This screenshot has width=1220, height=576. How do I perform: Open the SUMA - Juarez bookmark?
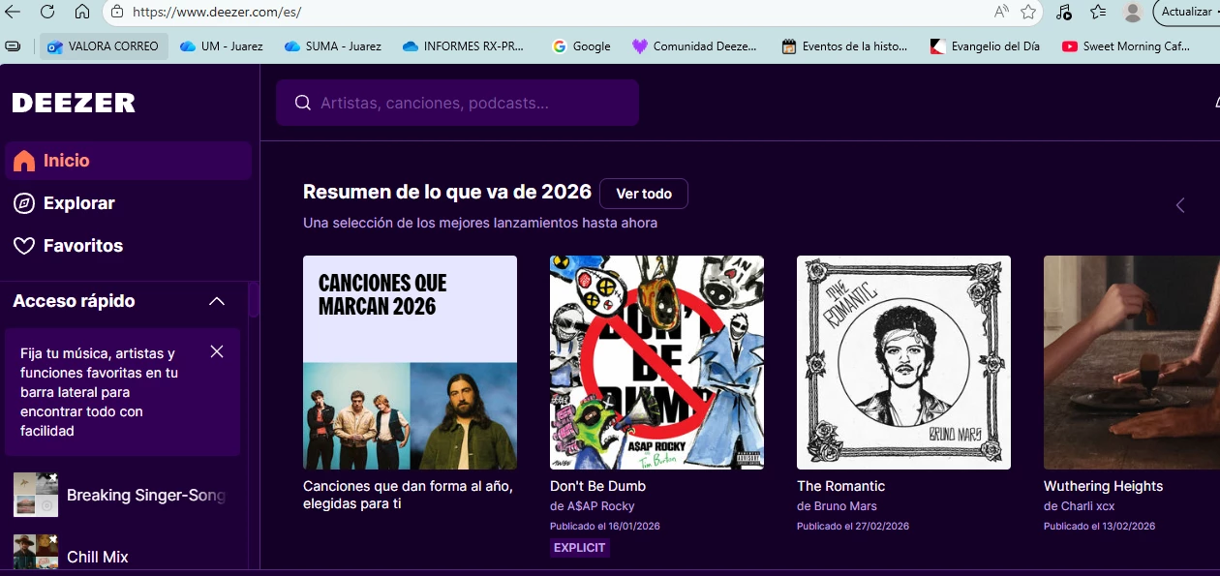click(x=333, y=45)
